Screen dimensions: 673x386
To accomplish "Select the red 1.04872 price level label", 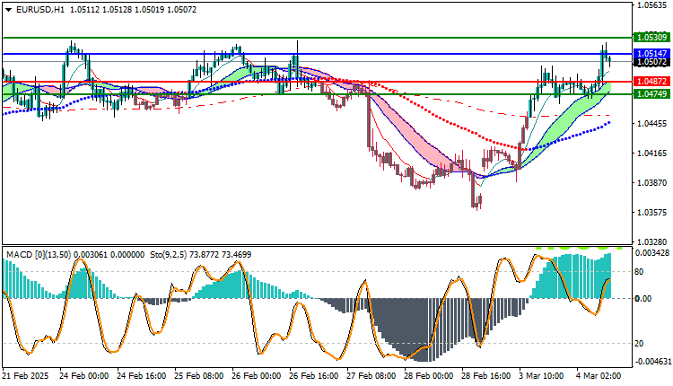I will tap(651, 81).
